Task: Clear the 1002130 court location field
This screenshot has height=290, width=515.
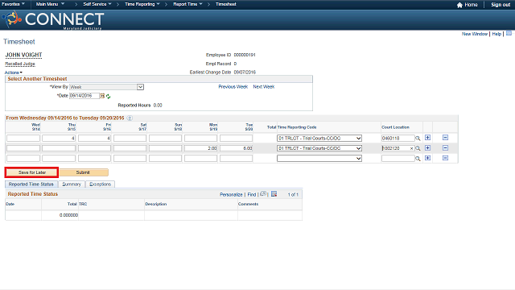Action: click(411, 148)
